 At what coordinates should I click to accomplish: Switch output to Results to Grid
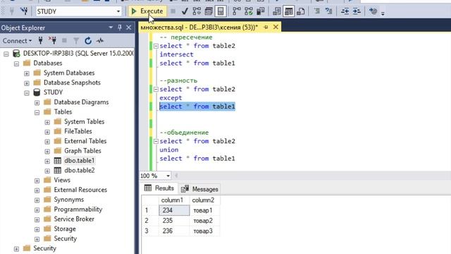(x=288, y=11)
